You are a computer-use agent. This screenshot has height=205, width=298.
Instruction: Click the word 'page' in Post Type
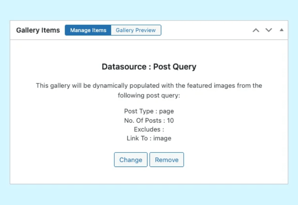(167, 111)
